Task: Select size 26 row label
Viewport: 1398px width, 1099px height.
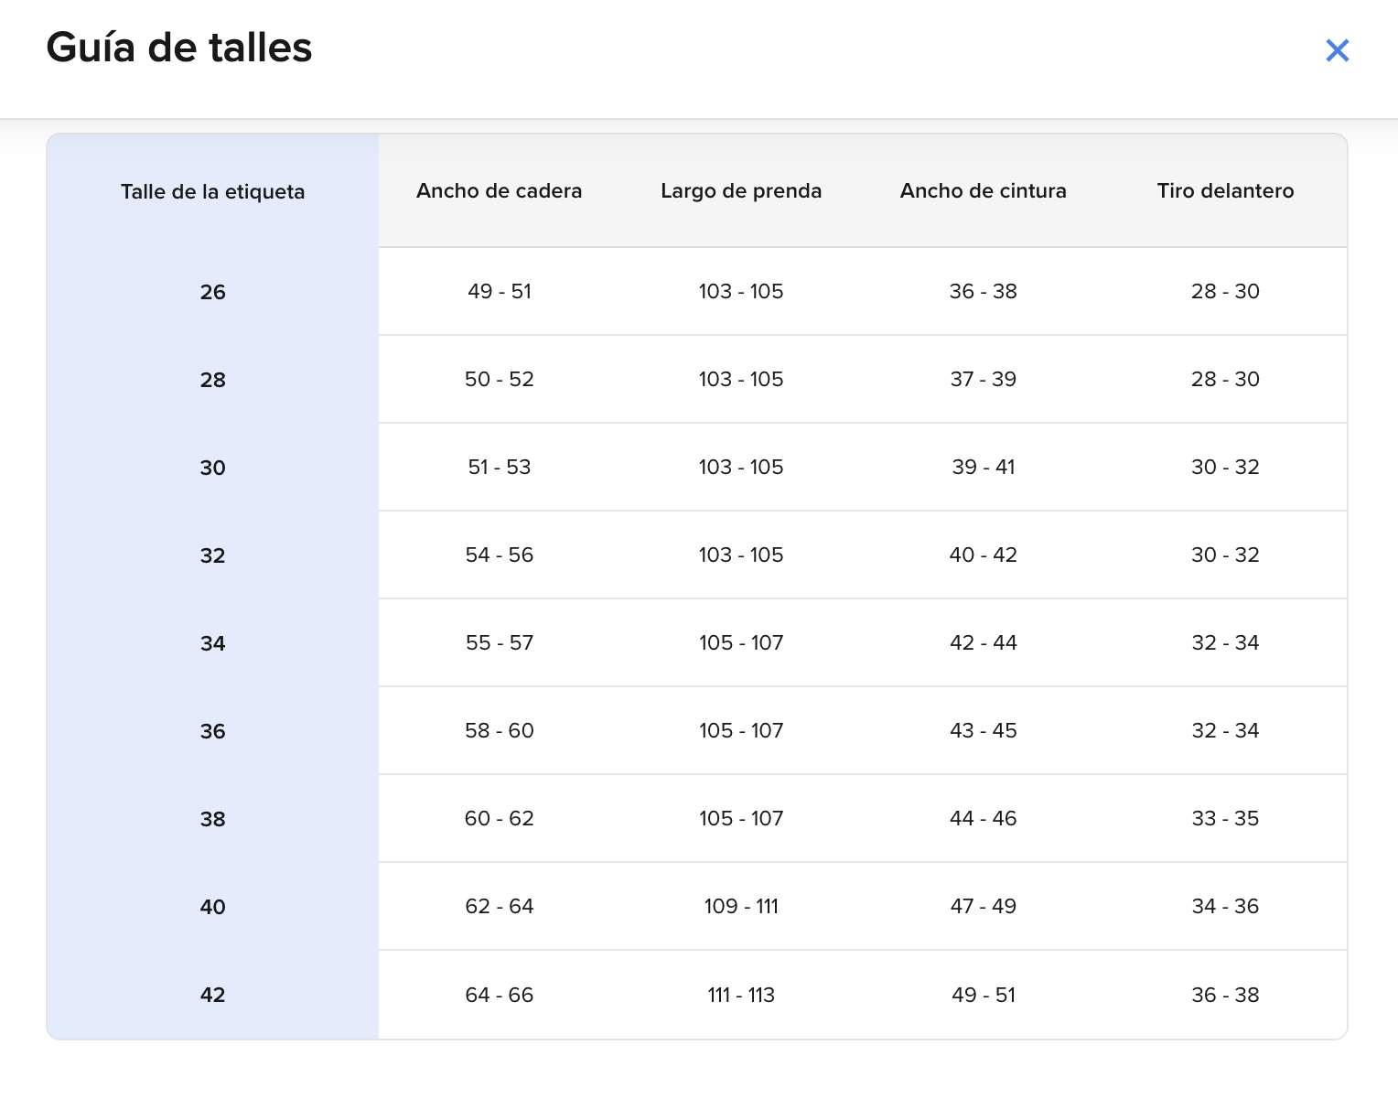Action: click(212, 292)
